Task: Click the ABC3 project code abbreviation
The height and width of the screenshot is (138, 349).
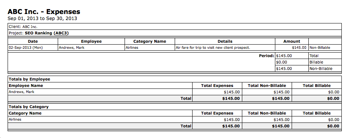Action: tap(62, 33)
